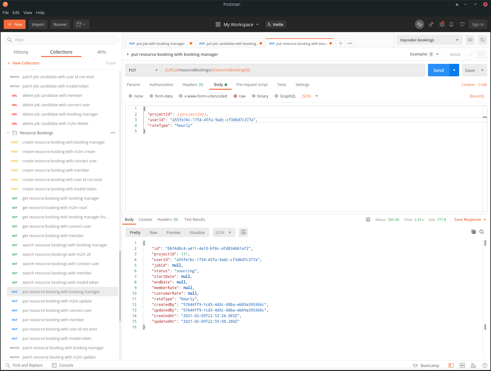Open the Save button dropdown arrow
The image size is (491, 371).
pyautogui.click(x=482, y=70)
